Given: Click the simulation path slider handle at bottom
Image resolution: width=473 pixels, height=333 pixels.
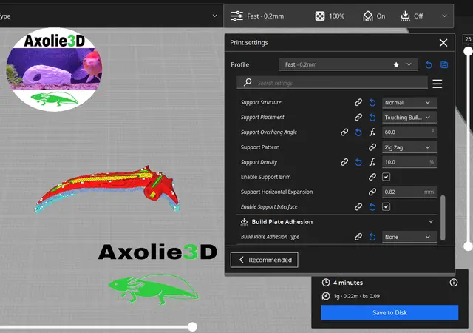Looking at the screenshot, I should coord(192,326).
